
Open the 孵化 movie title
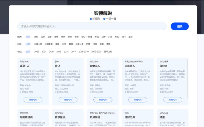[x=57, y=66]
